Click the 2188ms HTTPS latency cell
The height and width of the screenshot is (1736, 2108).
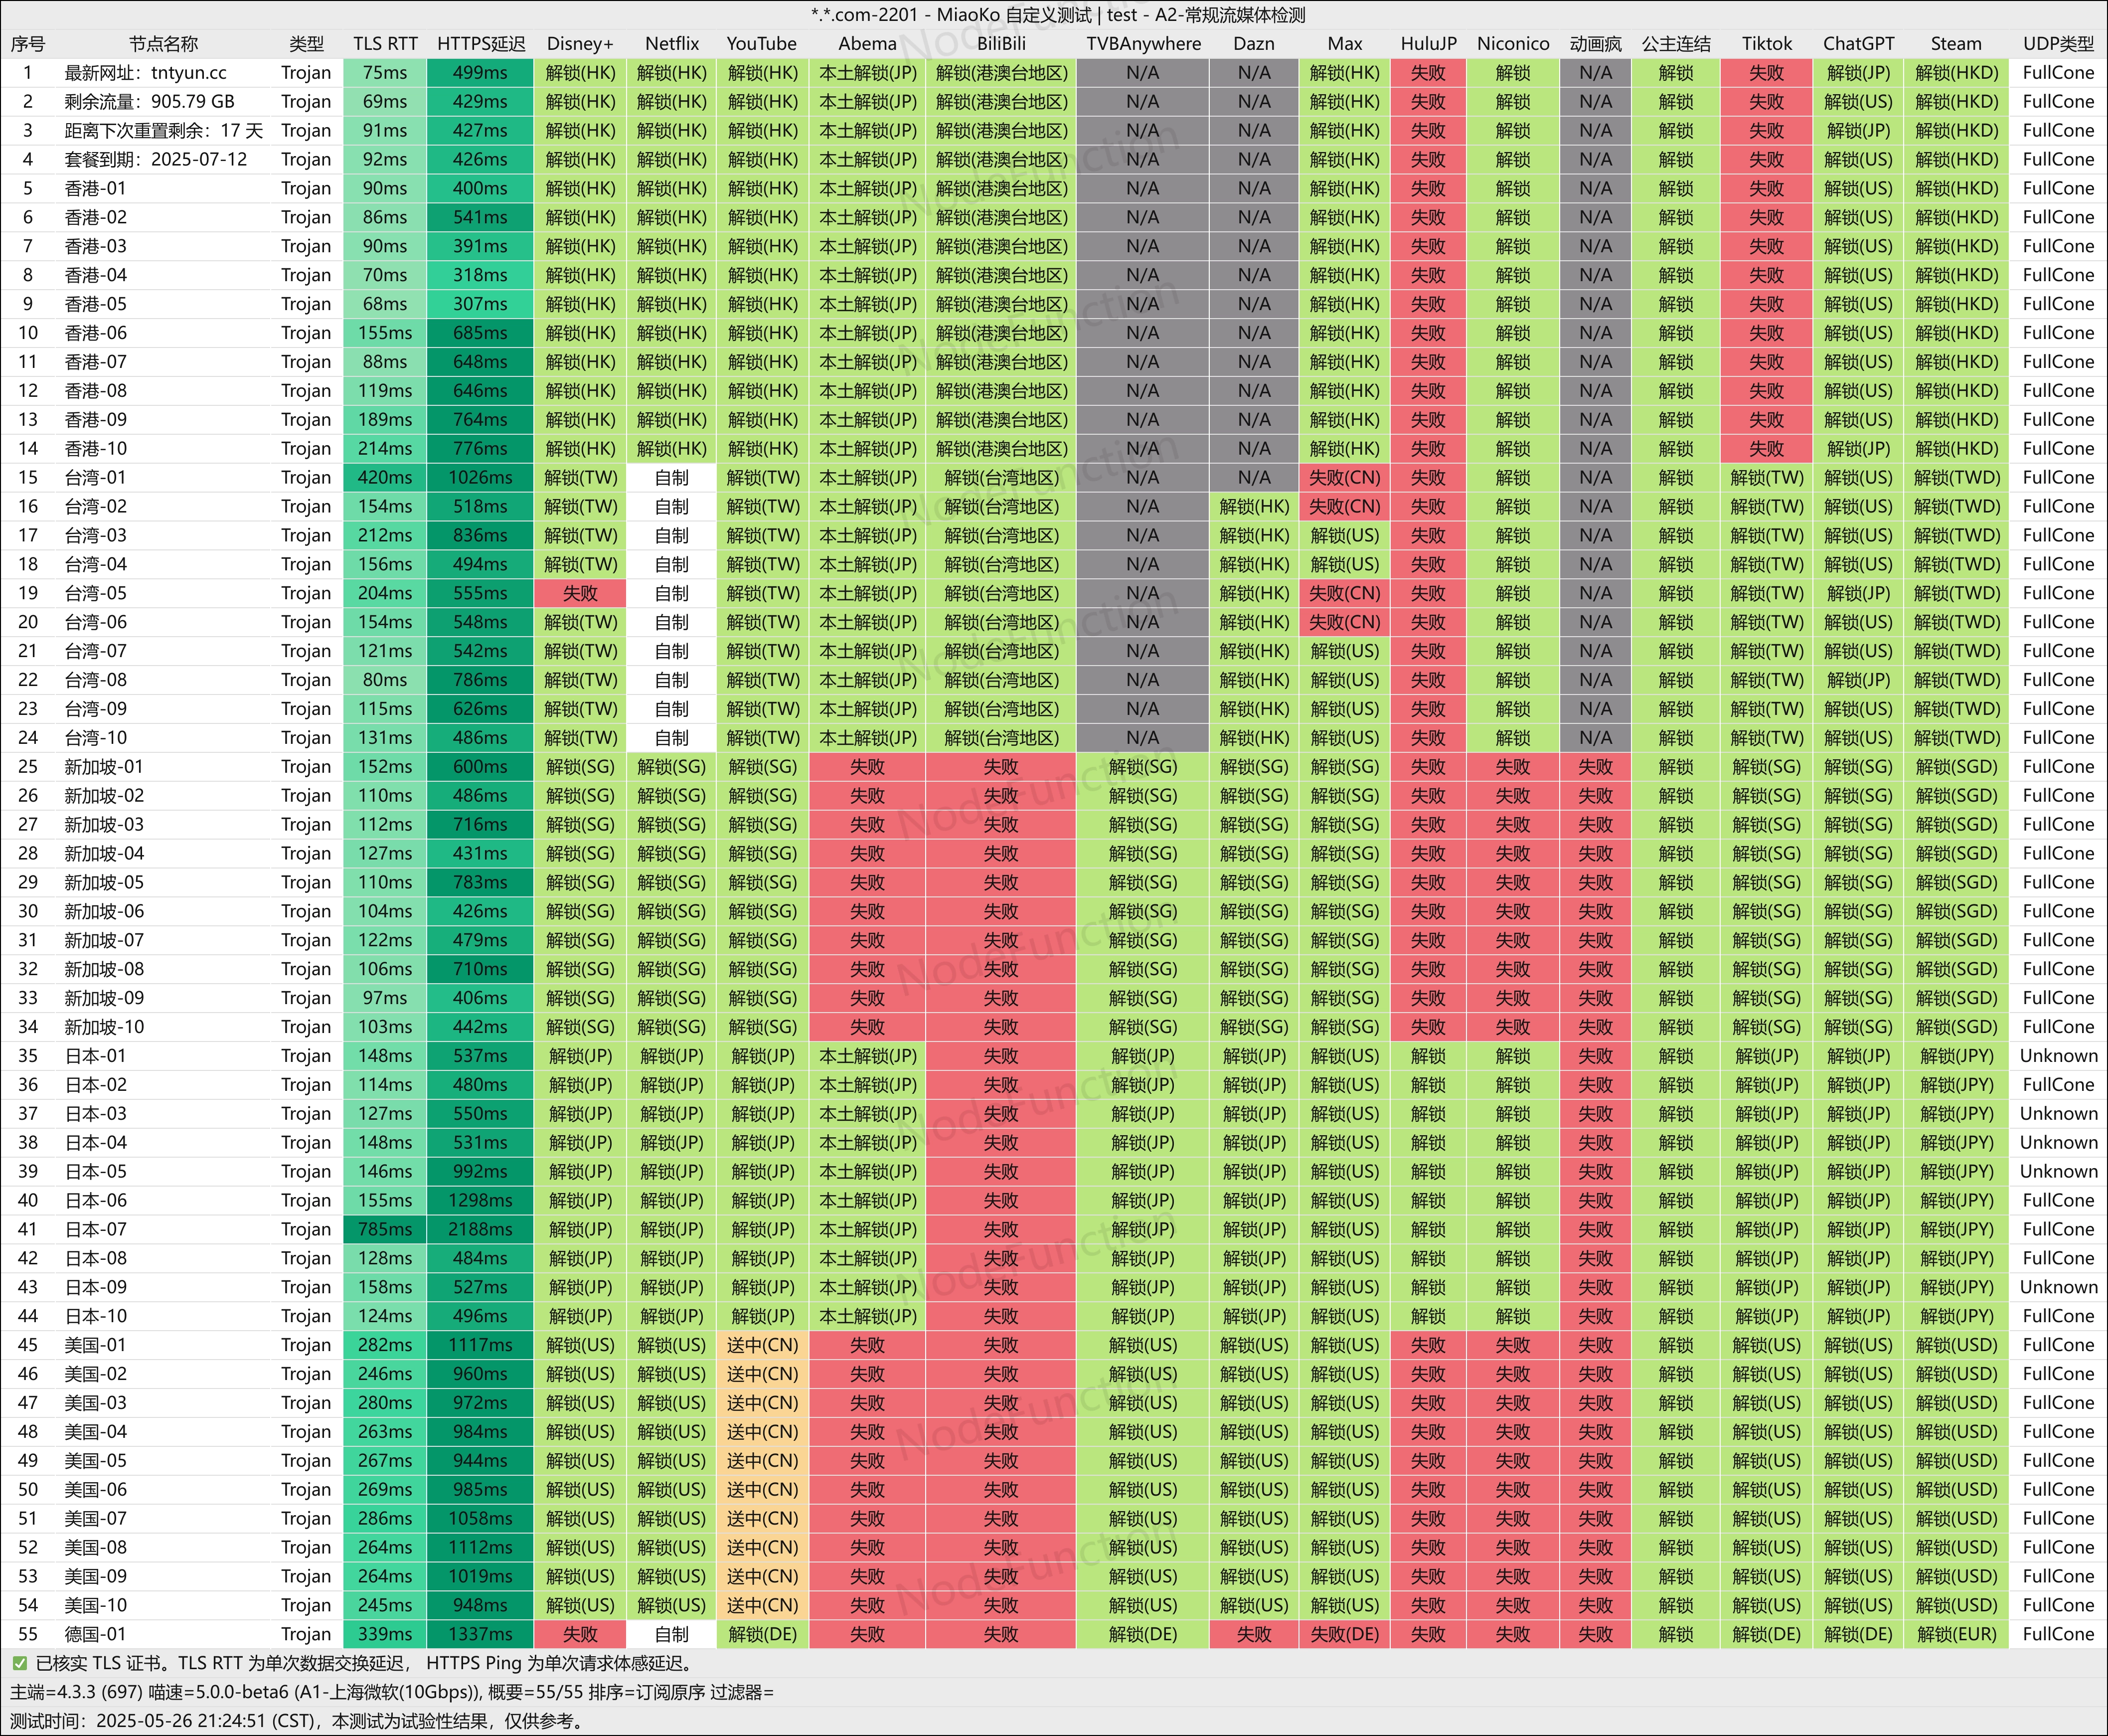pyautogui.click(x=481, y=1229)
